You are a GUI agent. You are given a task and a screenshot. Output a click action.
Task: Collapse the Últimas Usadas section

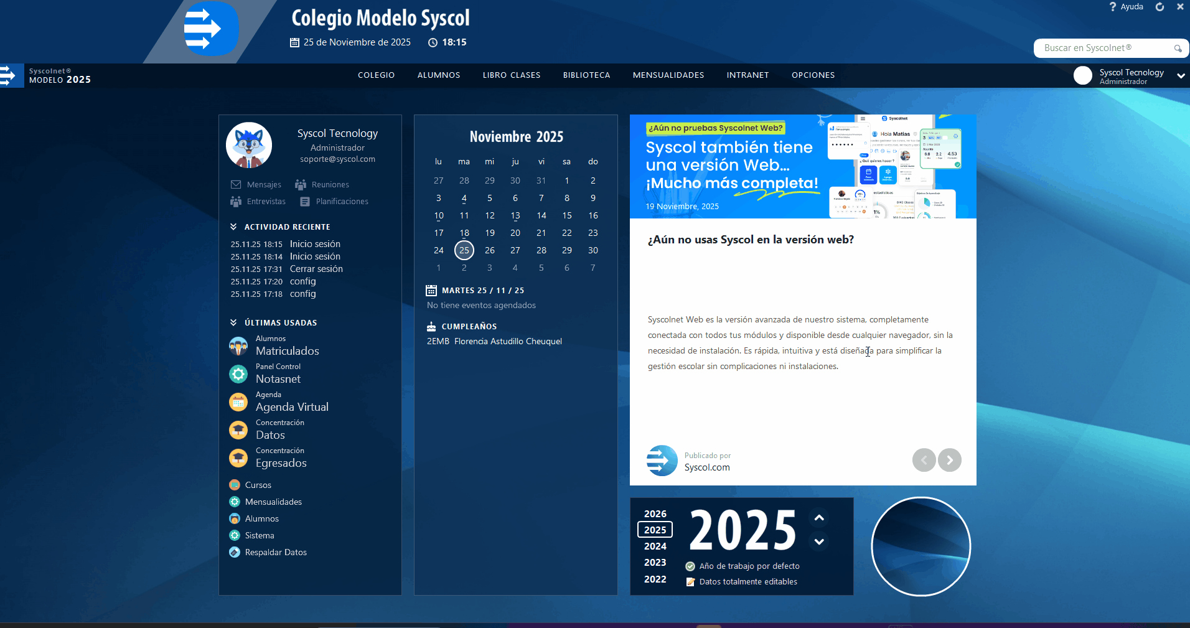pos(233,323)
